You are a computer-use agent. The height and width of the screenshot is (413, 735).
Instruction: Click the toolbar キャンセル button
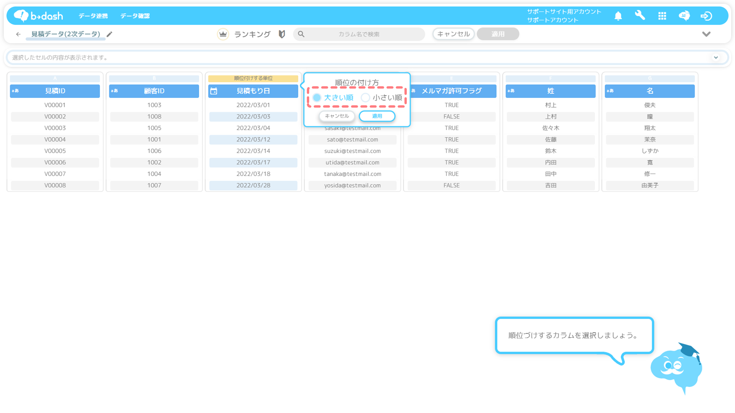click(453, 34)
